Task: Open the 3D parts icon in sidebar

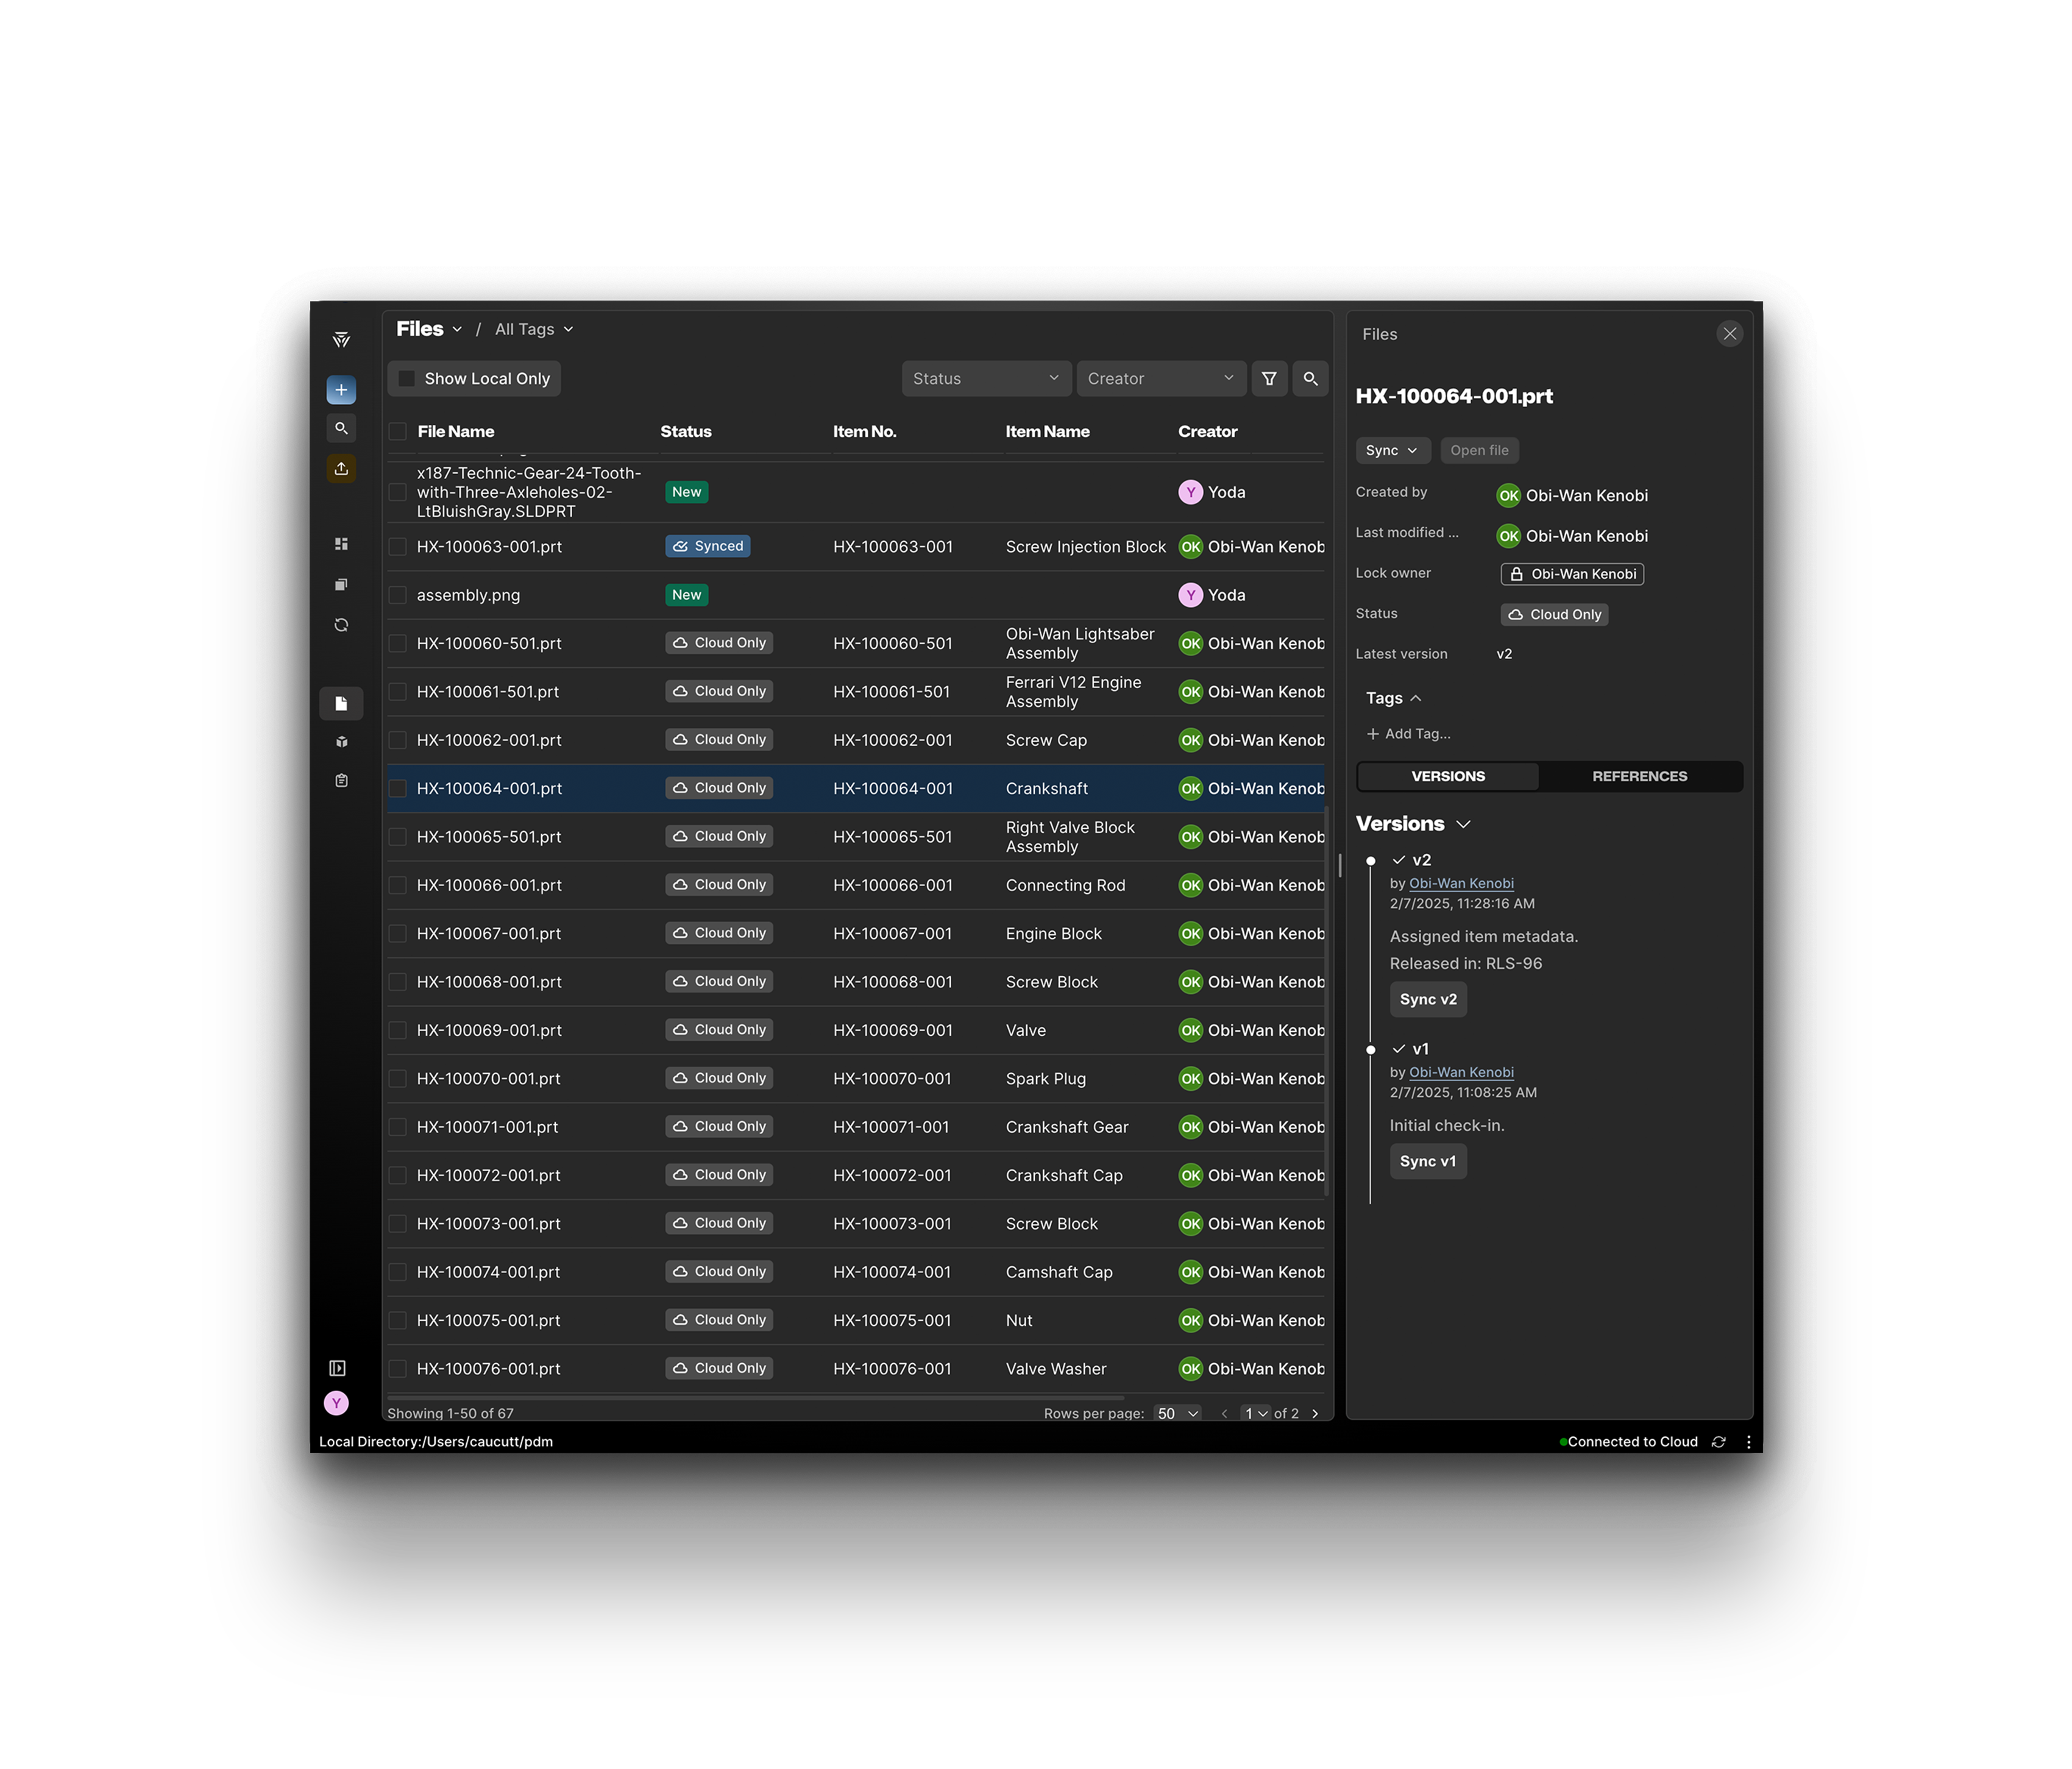Action: 341,742
